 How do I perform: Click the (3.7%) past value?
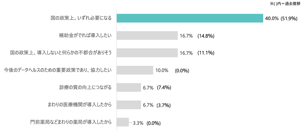164,105
